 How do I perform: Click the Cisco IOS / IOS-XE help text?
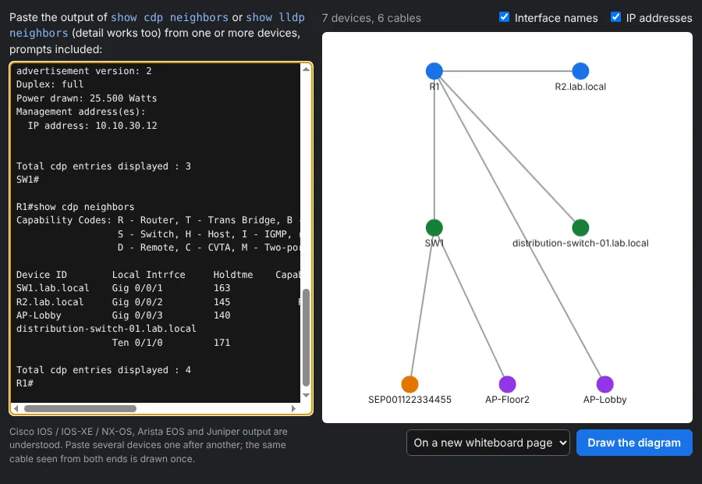point(148,445)
